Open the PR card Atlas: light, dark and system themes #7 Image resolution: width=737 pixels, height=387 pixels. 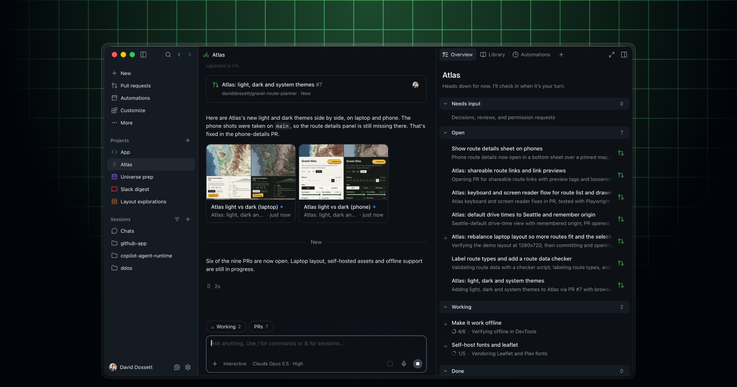[x=316, y=89]
